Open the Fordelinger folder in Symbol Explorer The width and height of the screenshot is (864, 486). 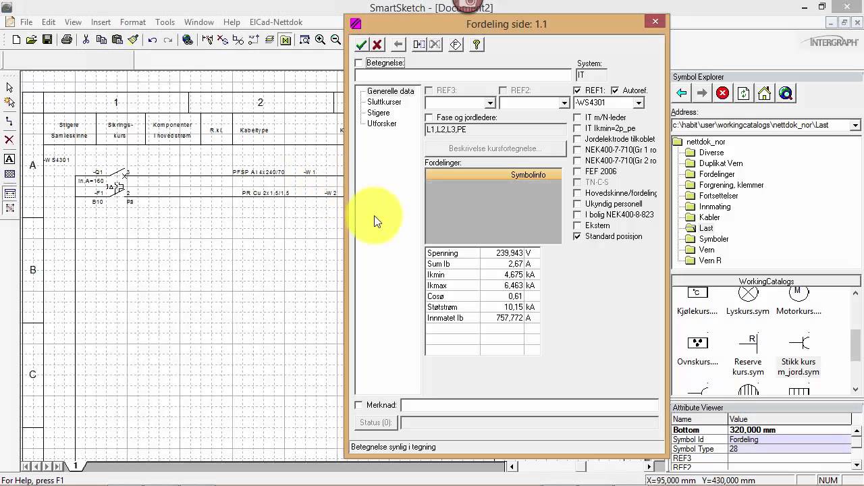click(x=717, y=174)
